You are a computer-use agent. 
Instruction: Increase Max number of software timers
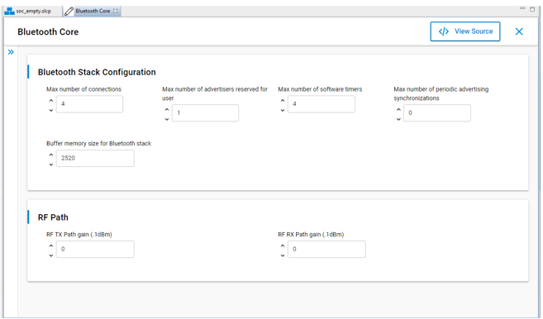coord(282,101)
